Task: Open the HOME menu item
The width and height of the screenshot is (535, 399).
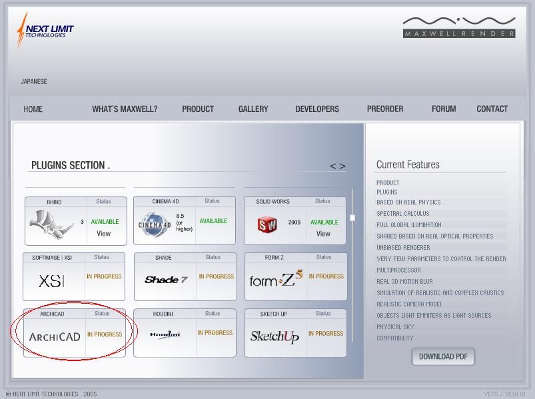Action: tap(33, 109)
